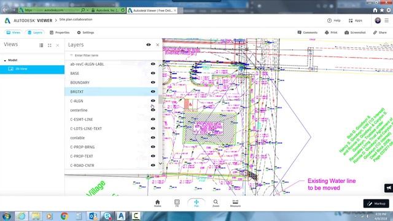Screen dimensions: 393x221
Task: Open the Apps menu
Action: [356, 20]
